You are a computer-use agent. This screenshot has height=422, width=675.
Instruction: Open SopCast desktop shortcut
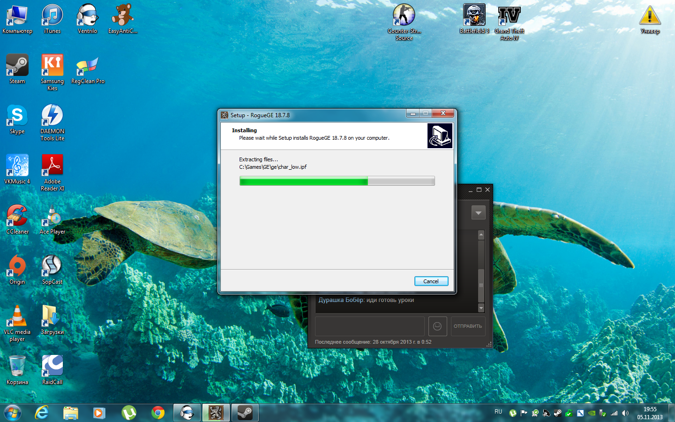52,270
